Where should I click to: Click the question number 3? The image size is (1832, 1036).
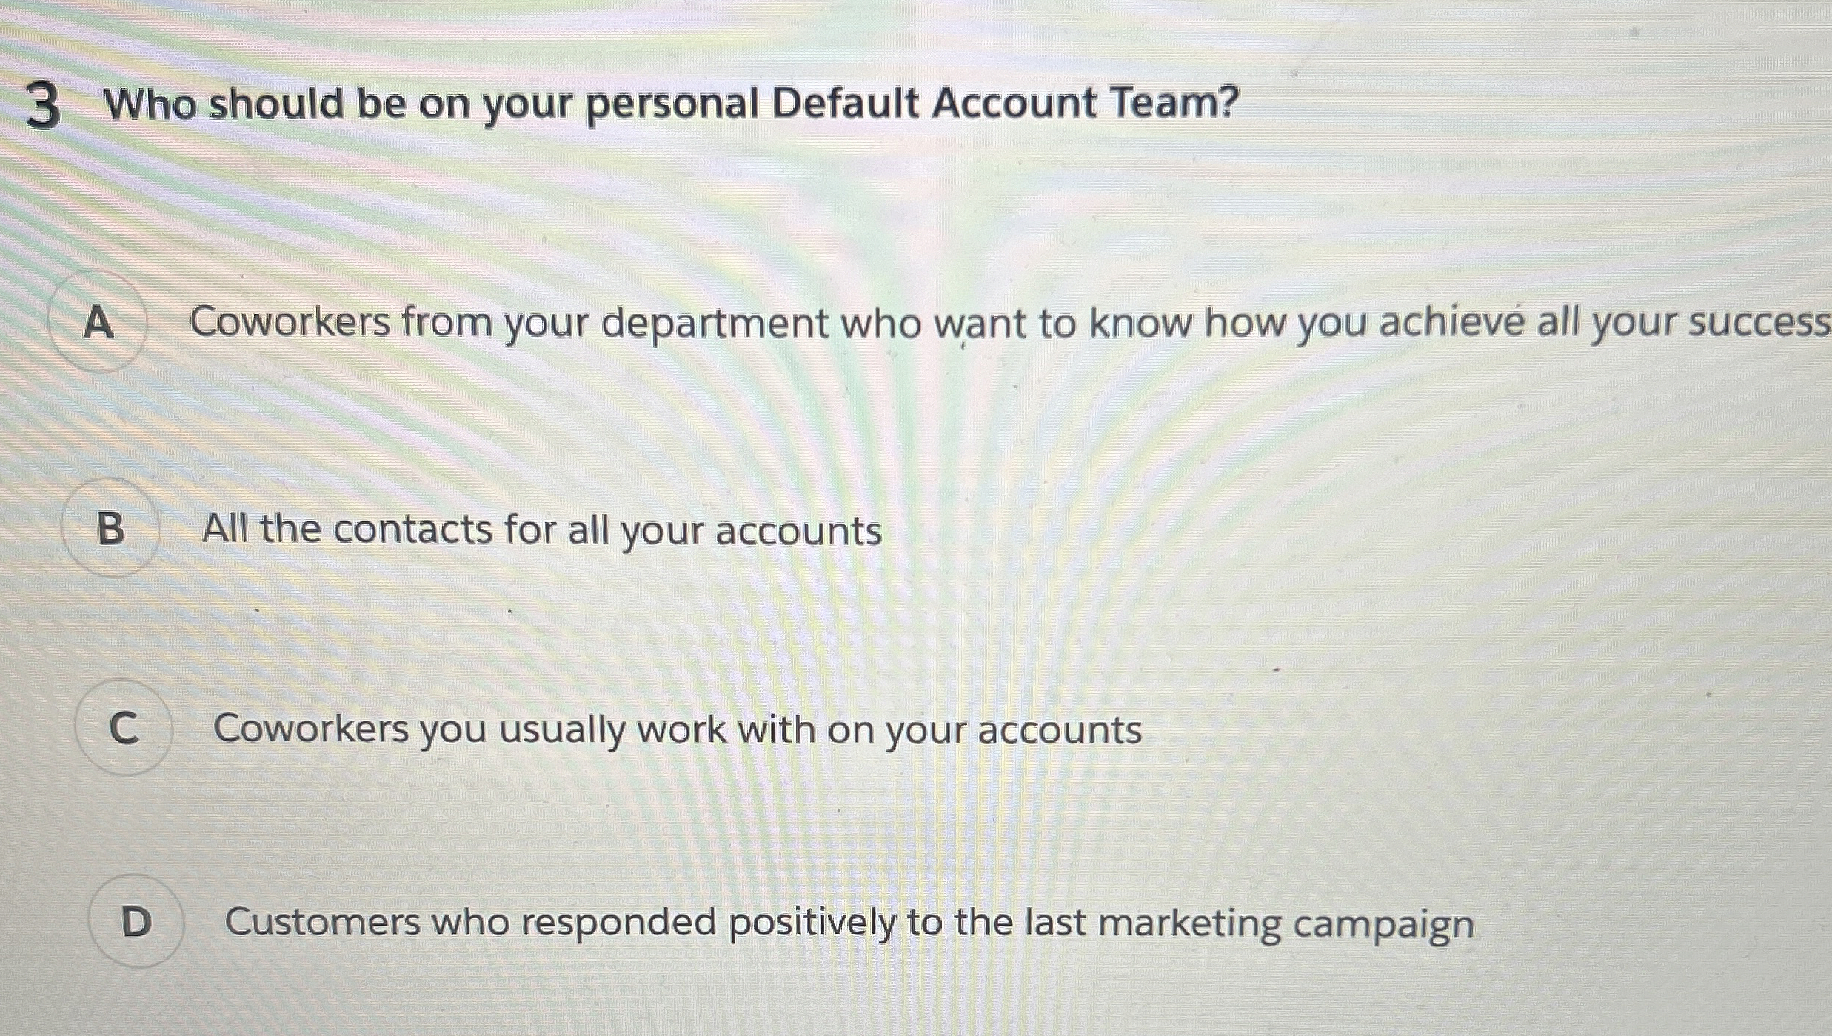(43, 107)
